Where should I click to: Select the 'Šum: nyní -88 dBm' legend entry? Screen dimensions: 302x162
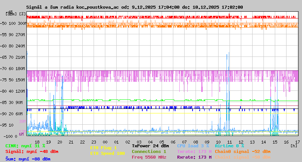coord(28,159)
